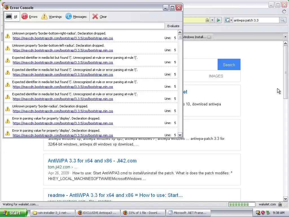This screenshot has height=217, width=289.
Task: Click the address bar security lock icon
Action: (207, 20)
